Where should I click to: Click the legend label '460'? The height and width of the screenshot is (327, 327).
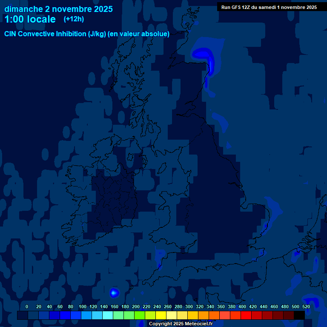coord(274,307)
